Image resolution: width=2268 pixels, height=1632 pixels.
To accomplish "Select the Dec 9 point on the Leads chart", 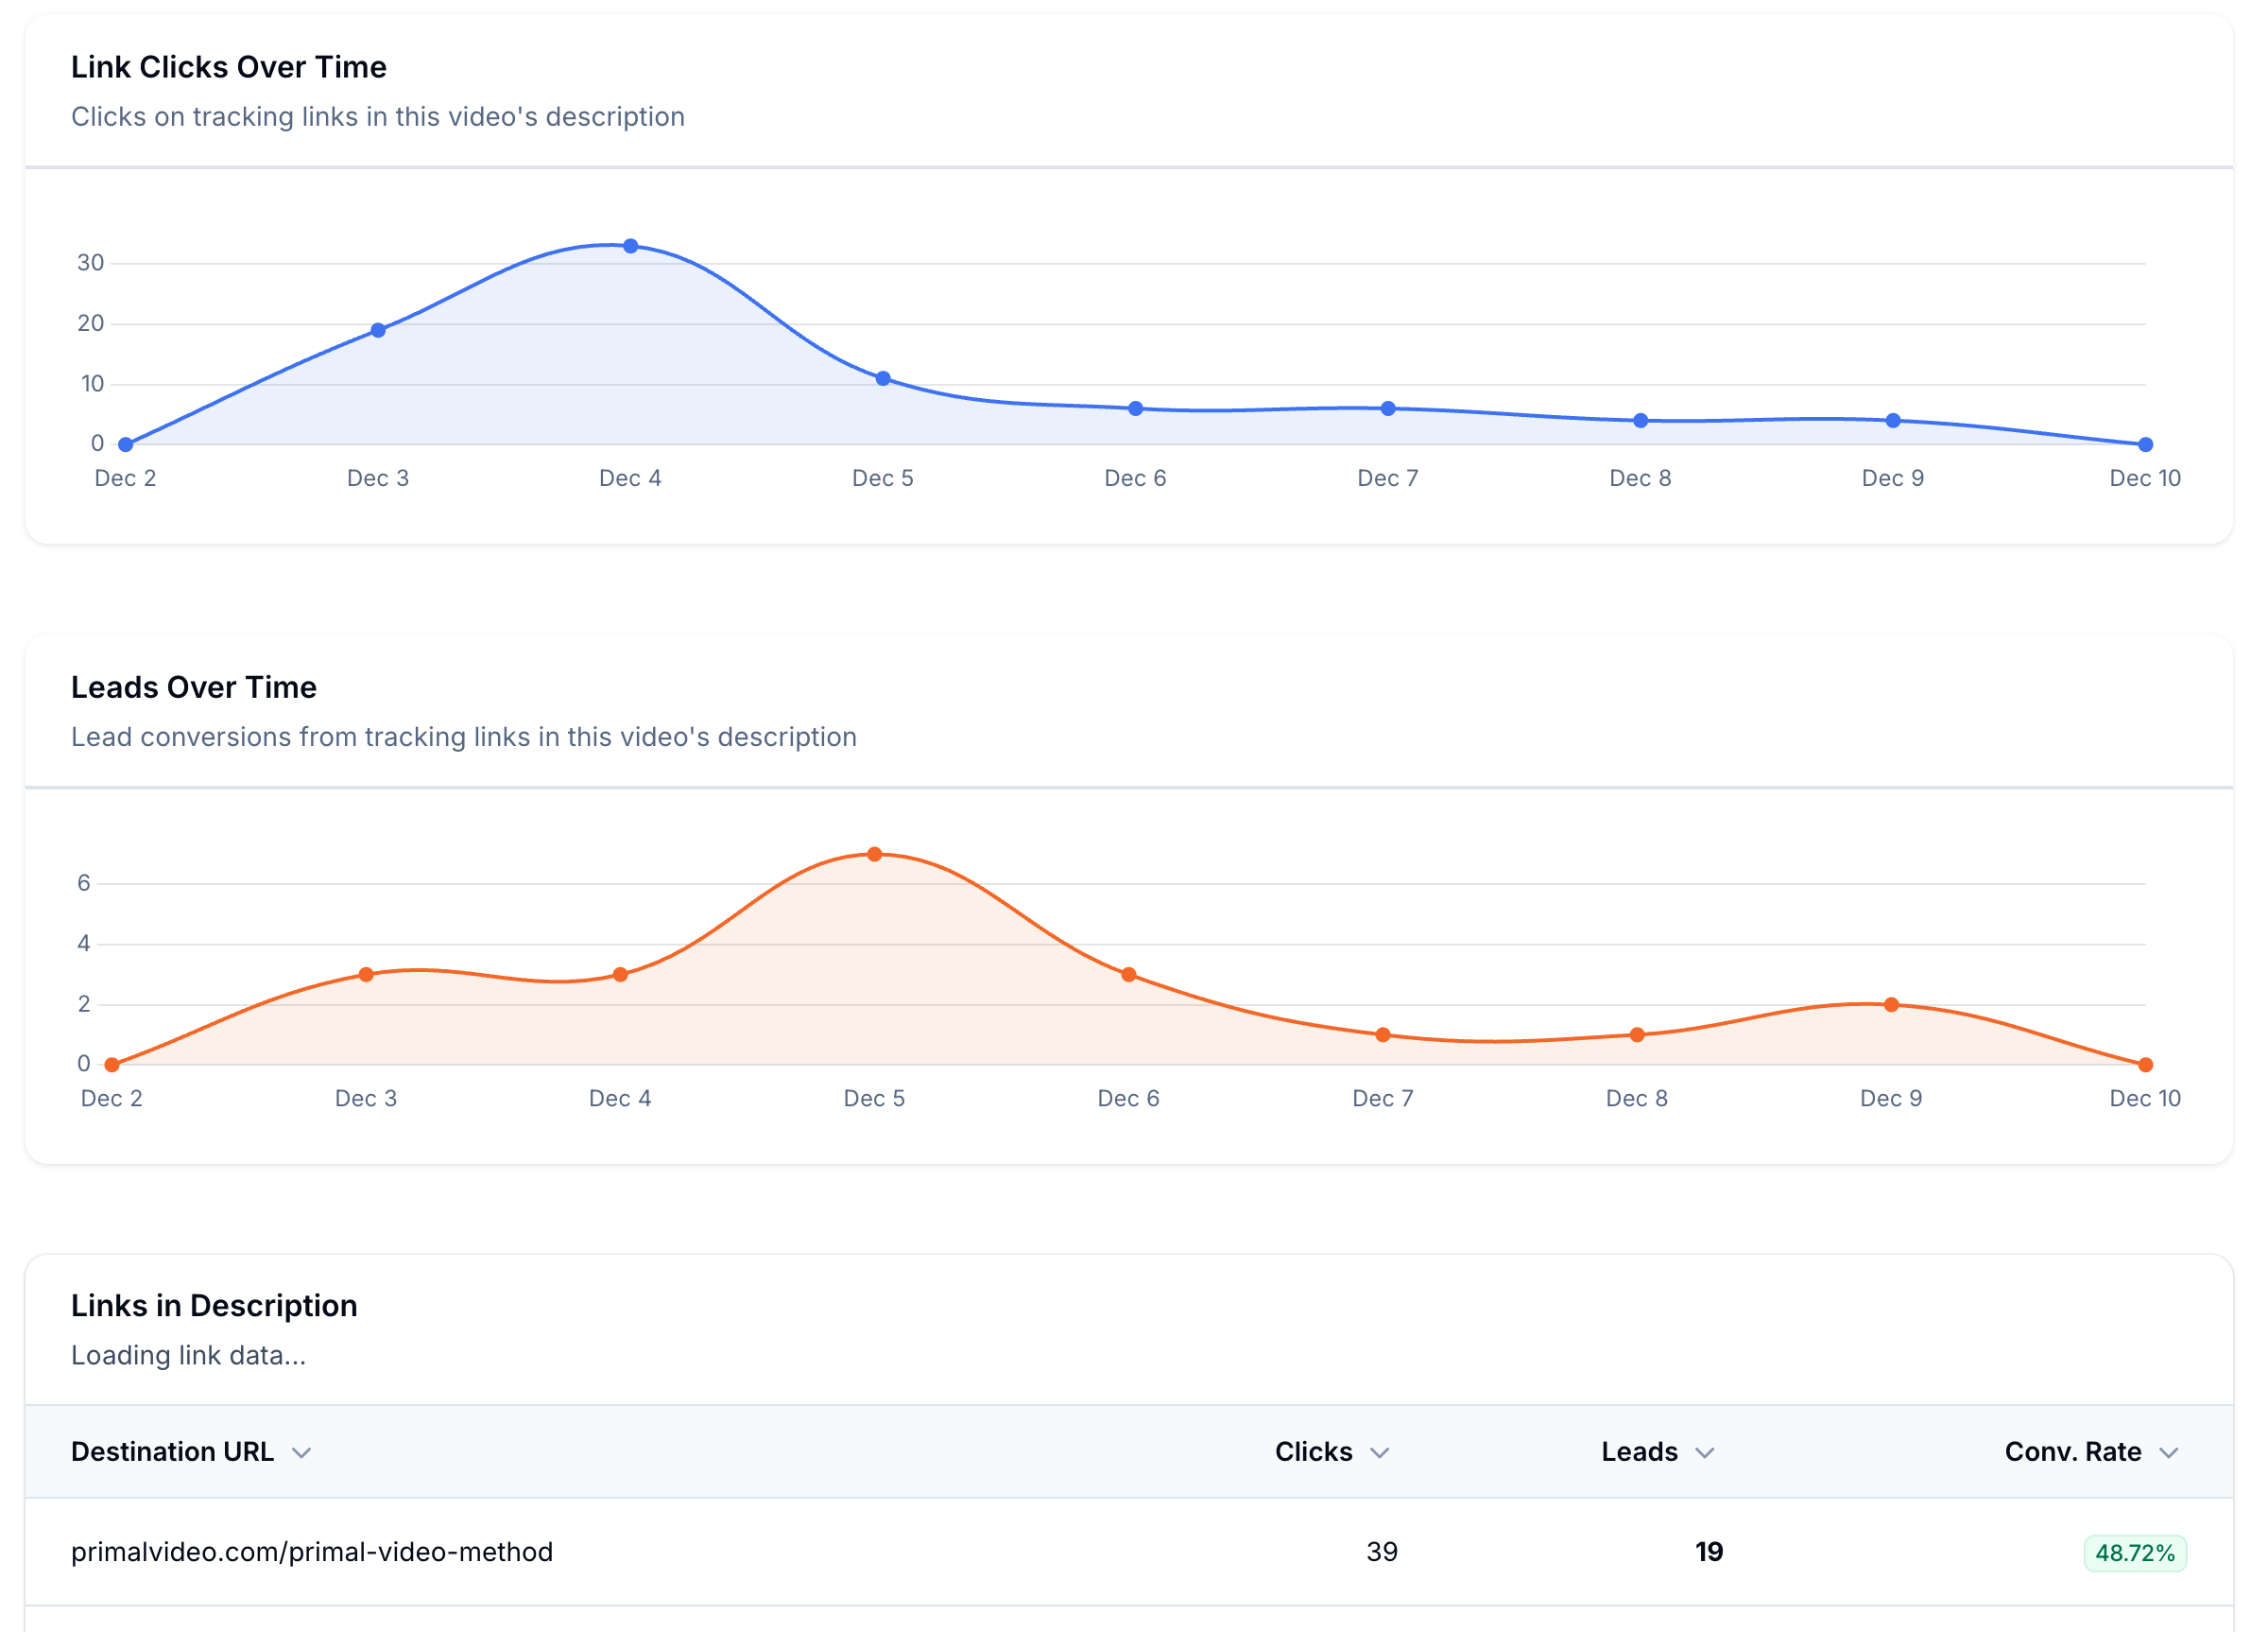I will coord(1890,1003).
